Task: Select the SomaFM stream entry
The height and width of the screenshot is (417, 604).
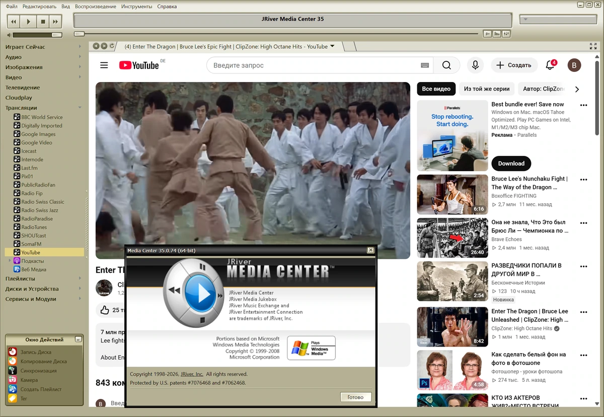Action: coord(31,244)
